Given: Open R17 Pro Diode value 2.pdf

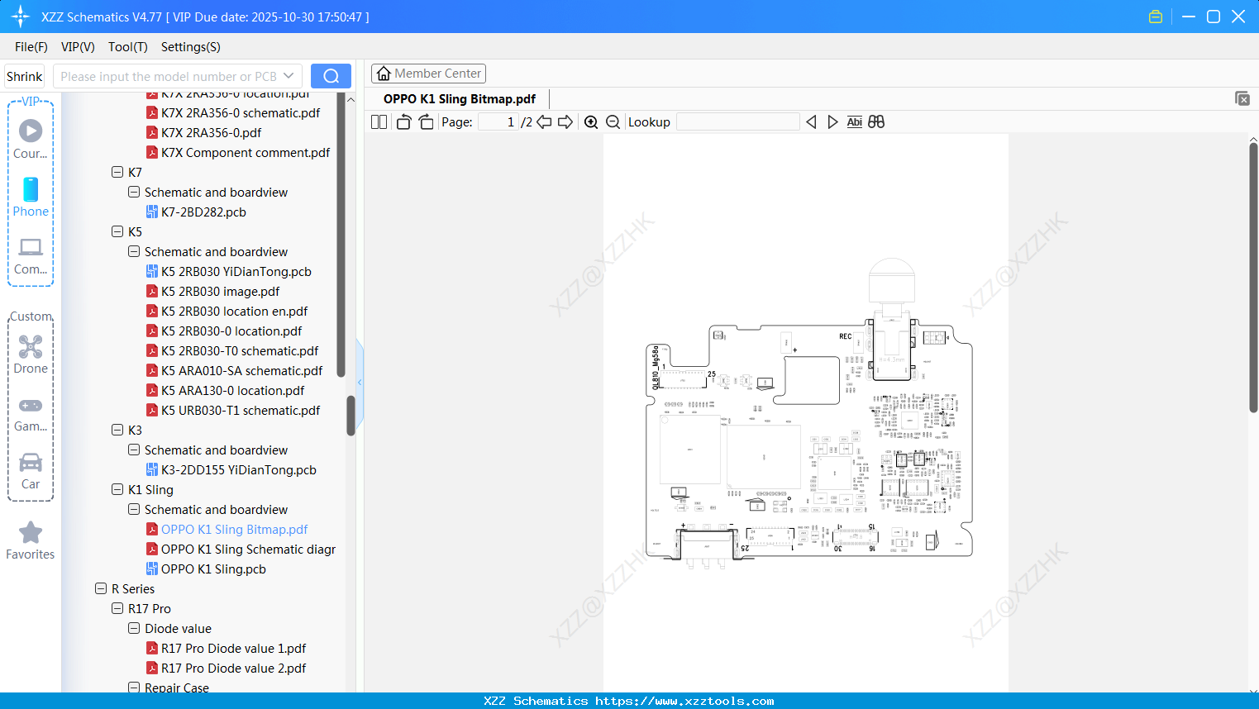Looking at the screenshot, I should 226,668.
